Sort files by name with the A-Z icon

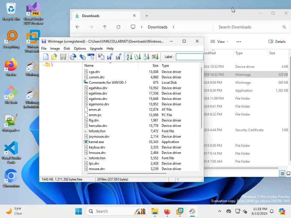(x=129, y=57)
